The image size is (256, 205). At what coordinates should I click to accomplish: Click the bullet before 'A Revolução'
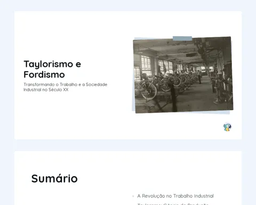pyautogui.click(x=133, y=196)
